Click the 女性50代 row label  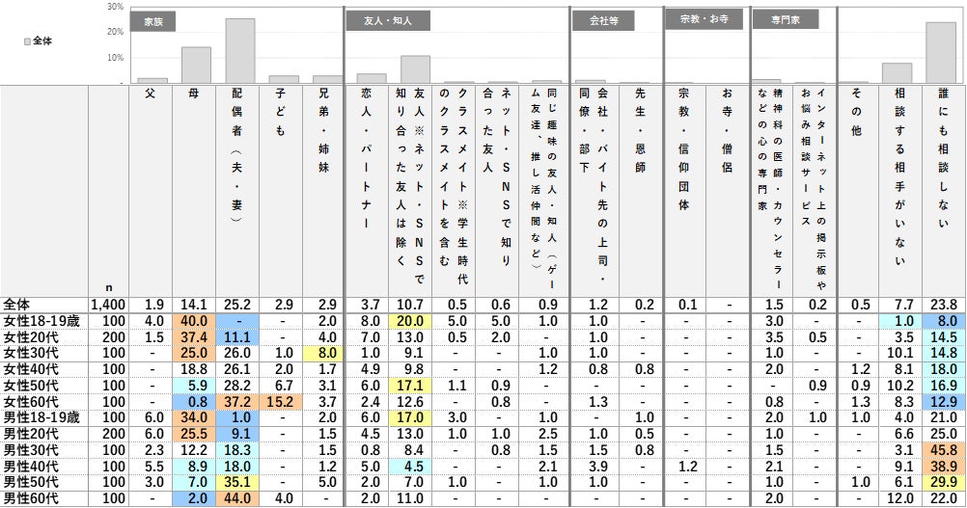(x=31, y=386)
